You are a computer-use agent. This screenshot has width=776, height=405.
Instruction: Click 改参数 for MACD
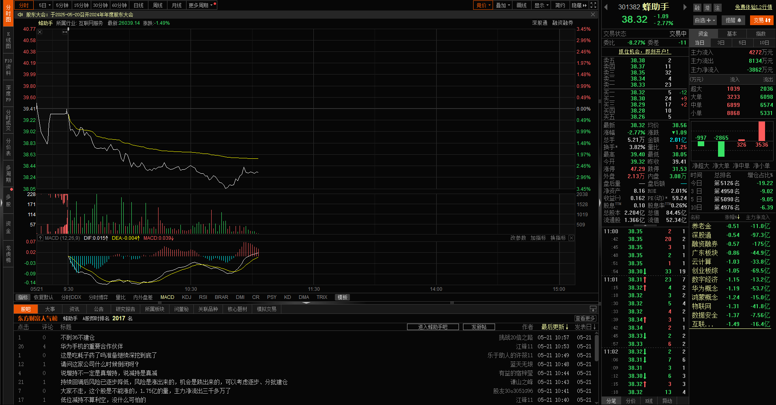[518, 238]
